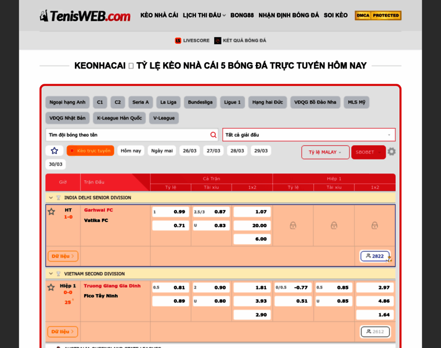Open Kèo nhà cái menu item

(x=159, y=16)
